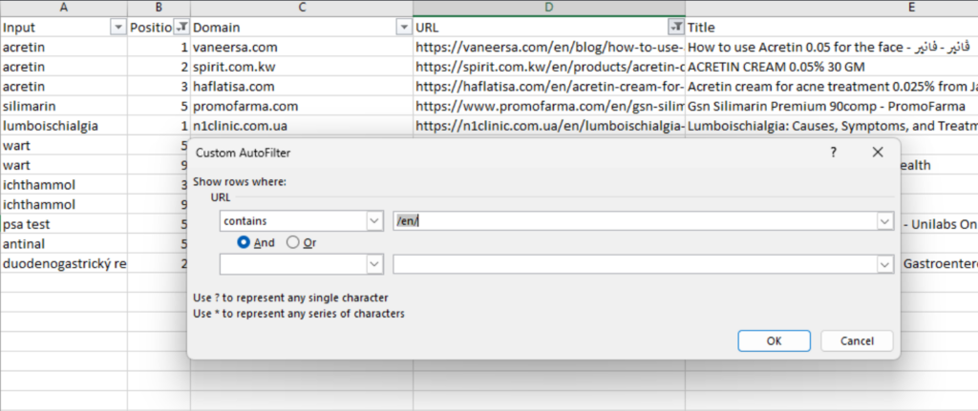The width and height of the screenshot is (978, 411).
Task: Expand the value list beside '/en/' field
Action: [883, 220]
